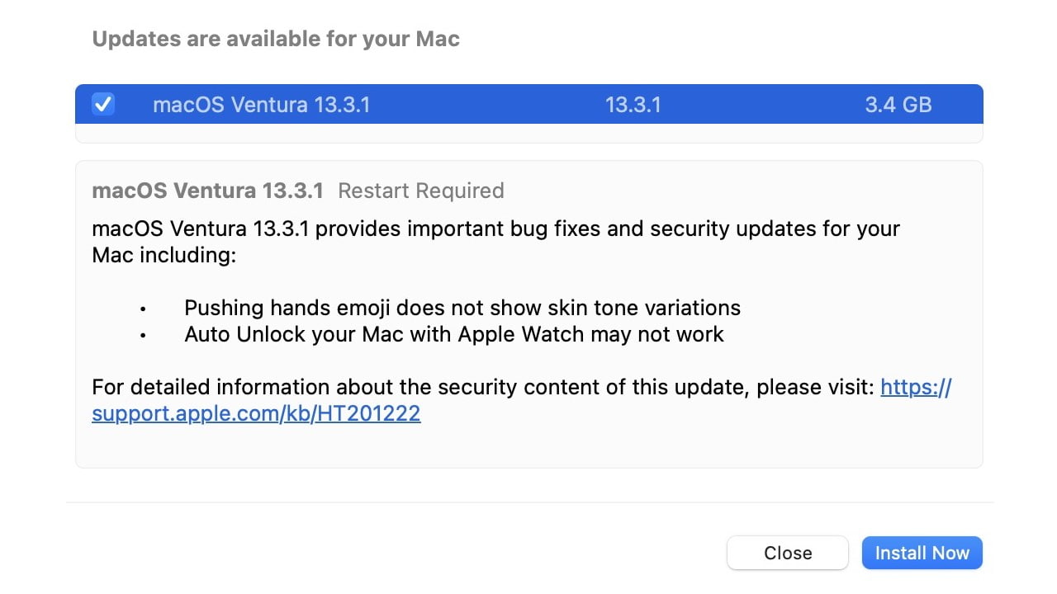Toggle the macOS Ventura 13.3.1 update checkbox

coord(102,104)
